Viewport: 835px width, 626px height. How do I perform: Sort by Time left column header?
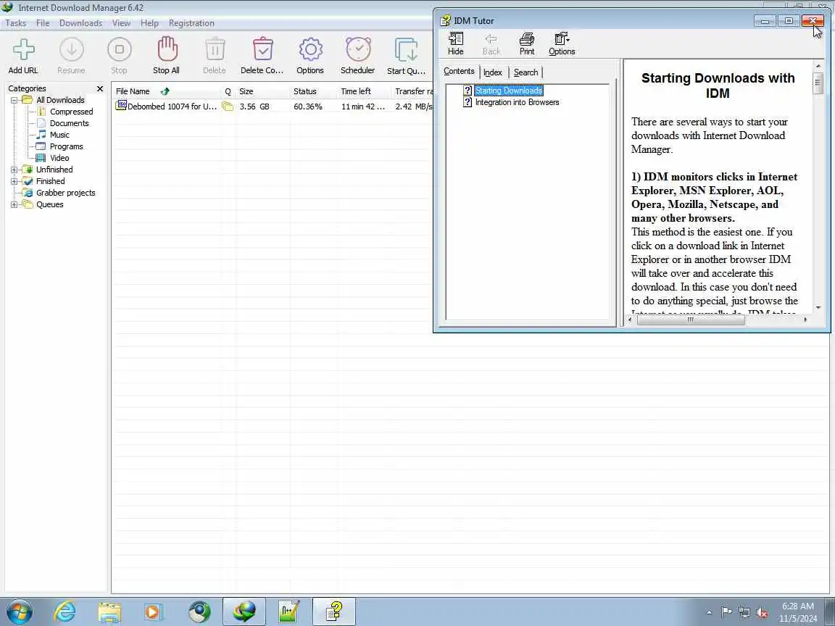(x=365, y=91)
